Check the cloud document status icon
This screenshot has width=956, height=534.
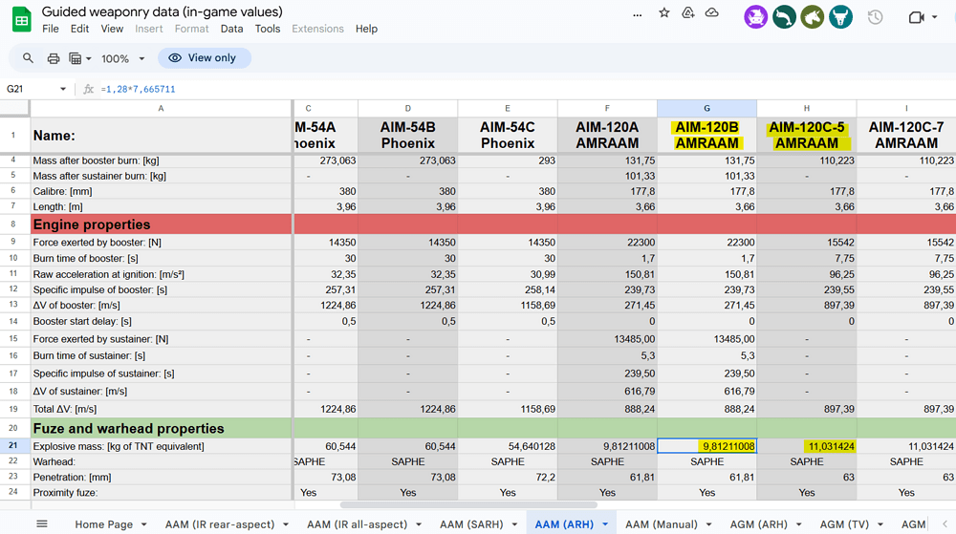(712, 13)
